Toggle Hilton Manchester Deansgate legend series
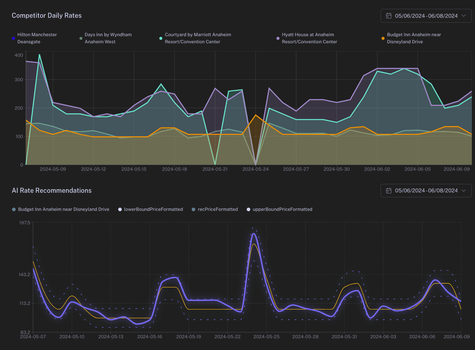 click(x=37, y=38)
